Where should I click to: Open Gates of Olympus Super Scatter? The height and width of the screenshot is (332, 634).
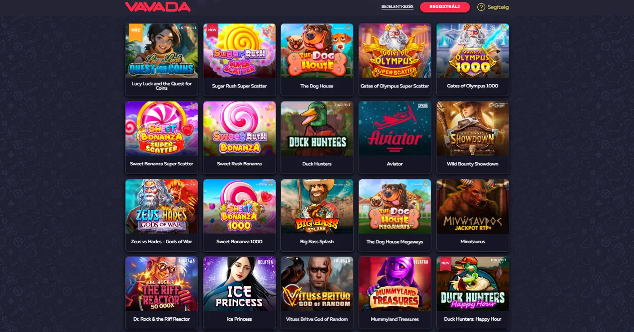395,60
